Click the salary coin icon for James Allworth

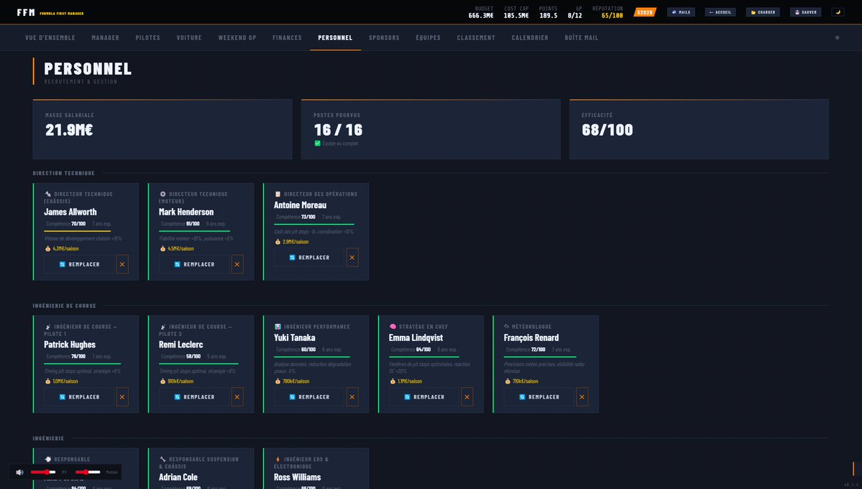[x=48, y=248]
